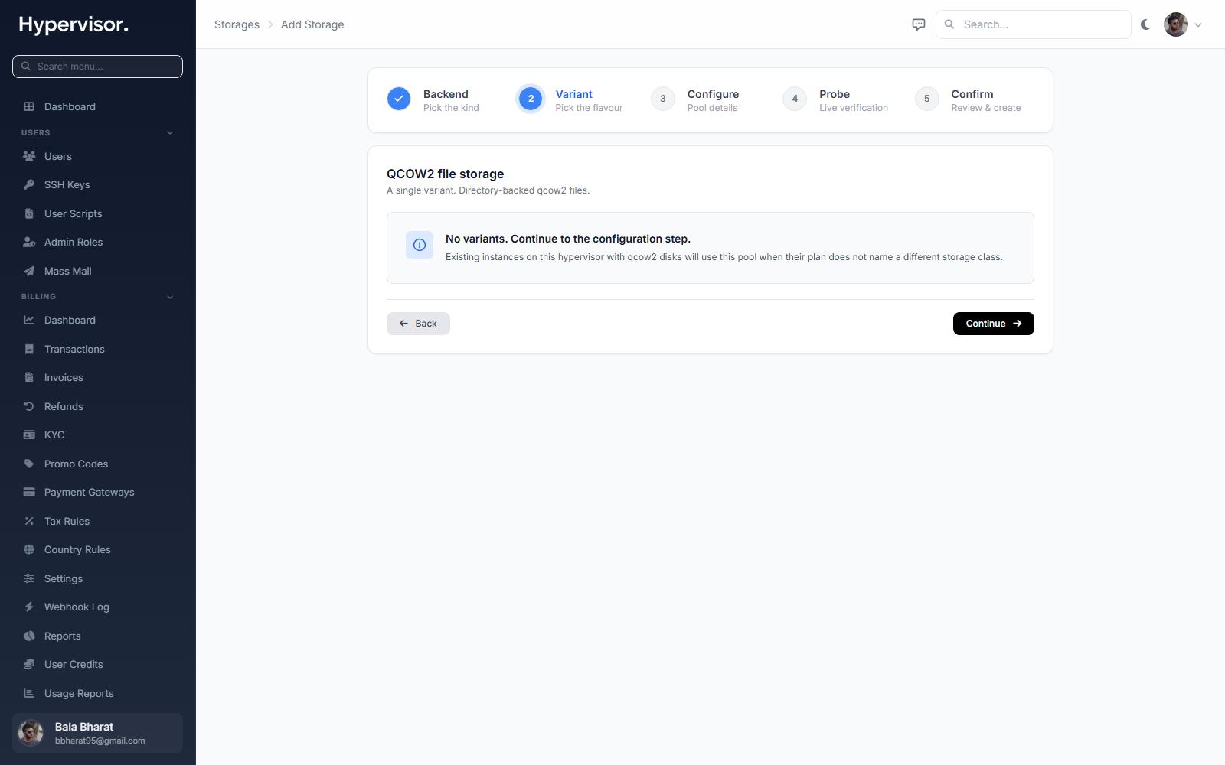The height and width of the screenshot is (765, 1225).
Task: Click the completed Backend step checkmark
Action: [x=399, y=99]
